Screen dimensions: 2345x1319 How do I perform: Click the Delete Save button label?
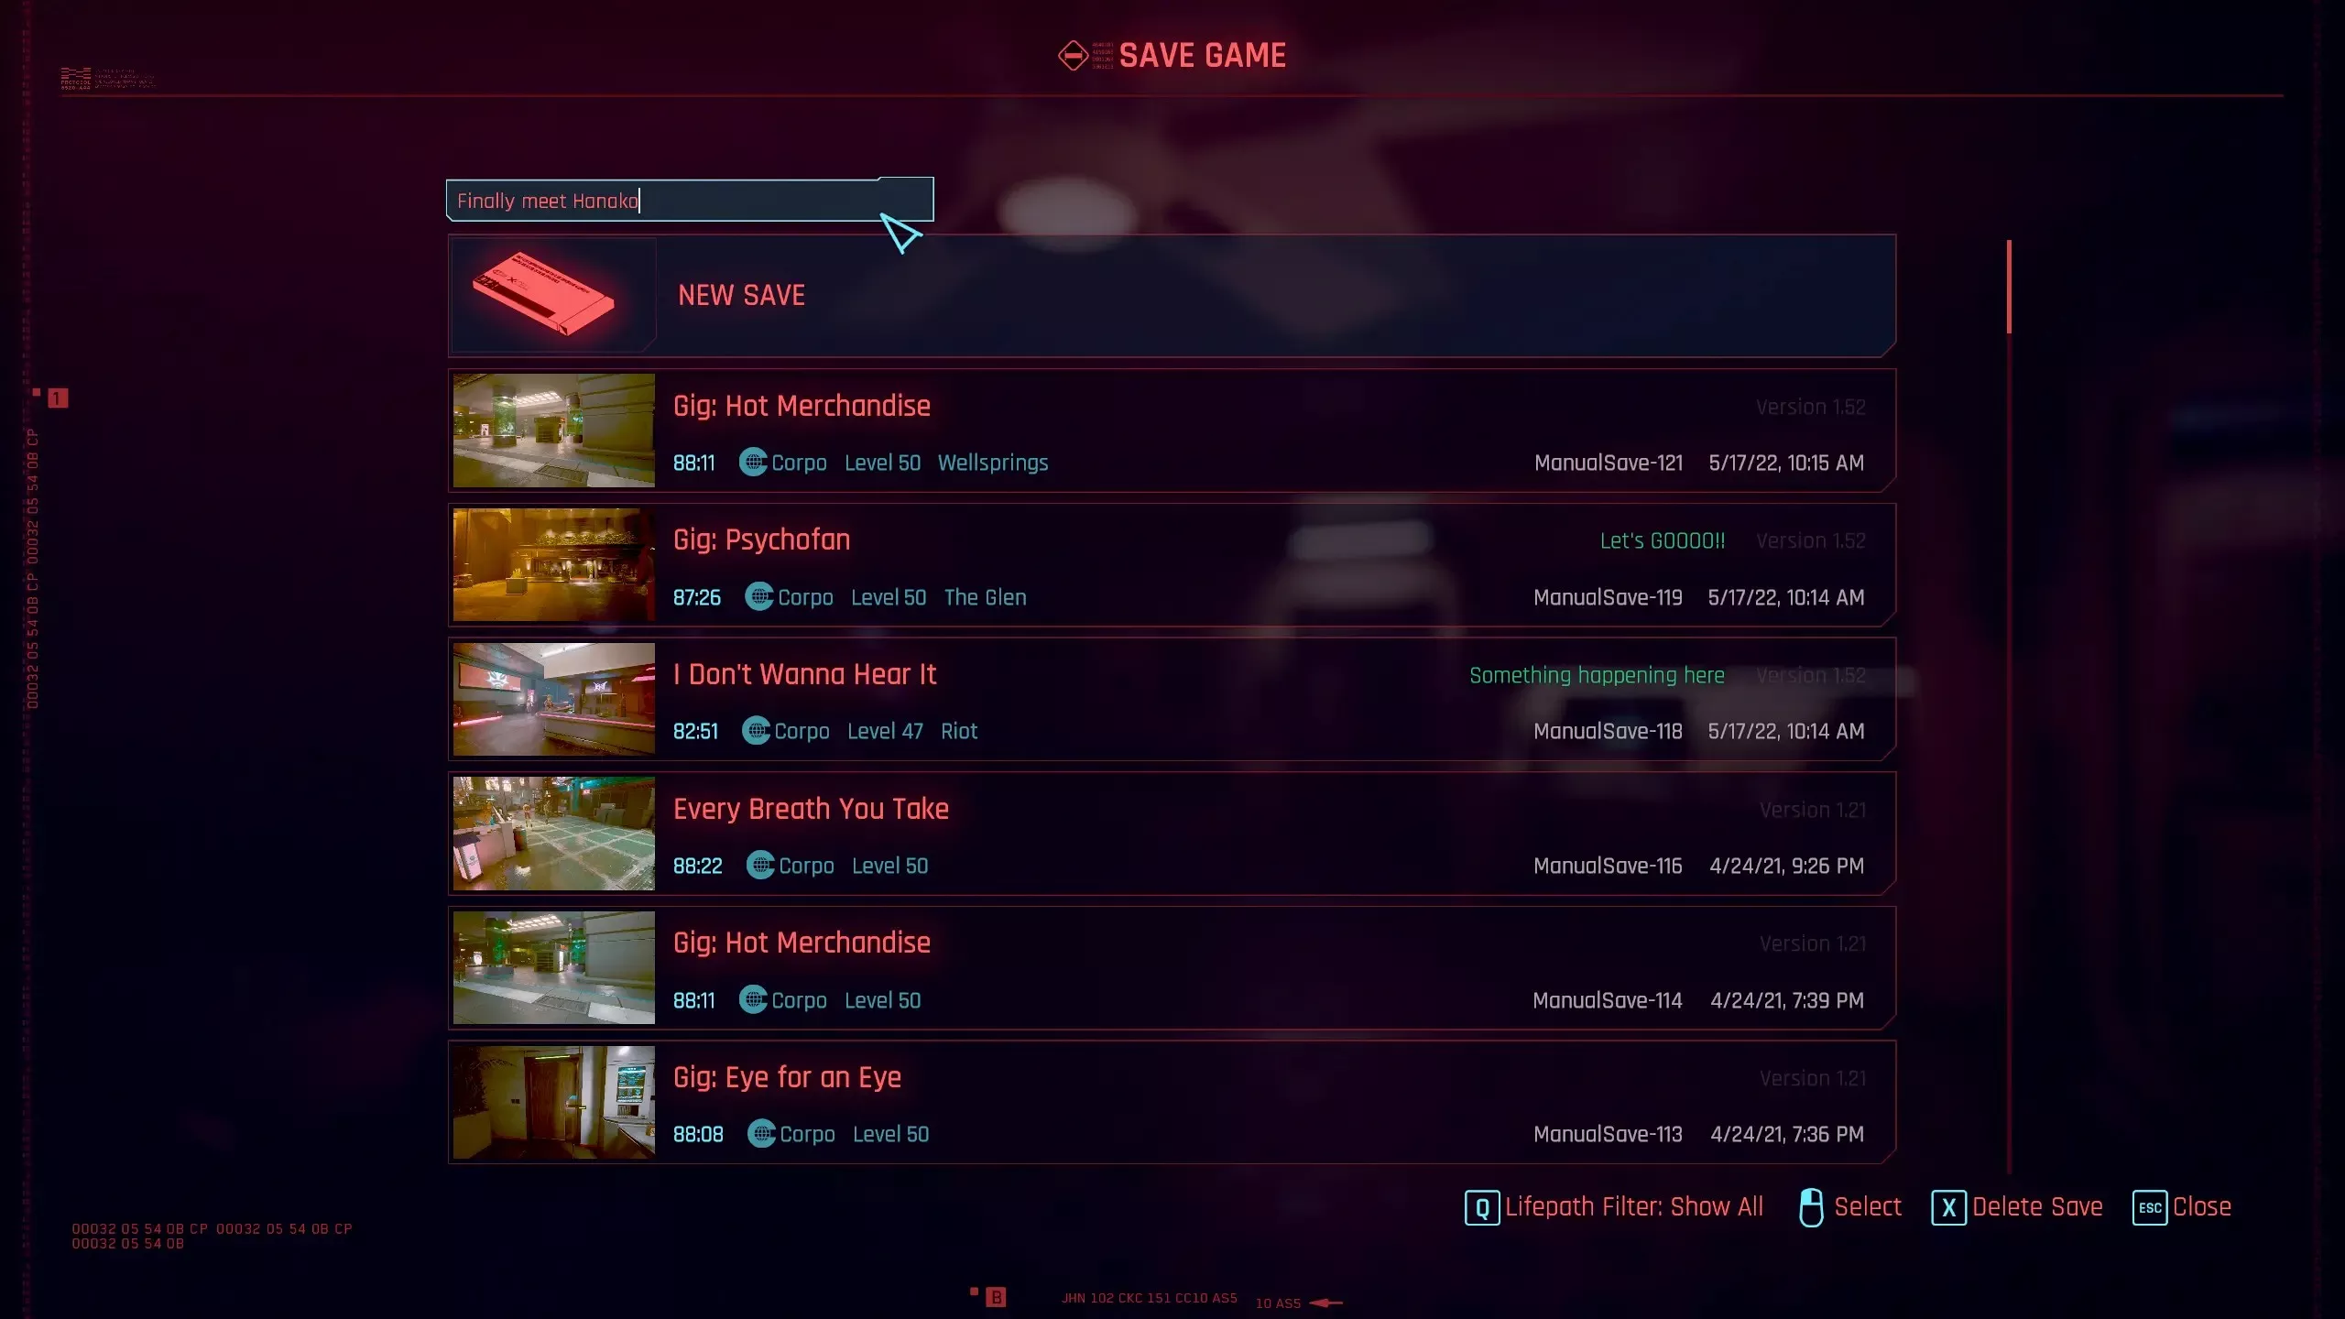point(2037,1206)
